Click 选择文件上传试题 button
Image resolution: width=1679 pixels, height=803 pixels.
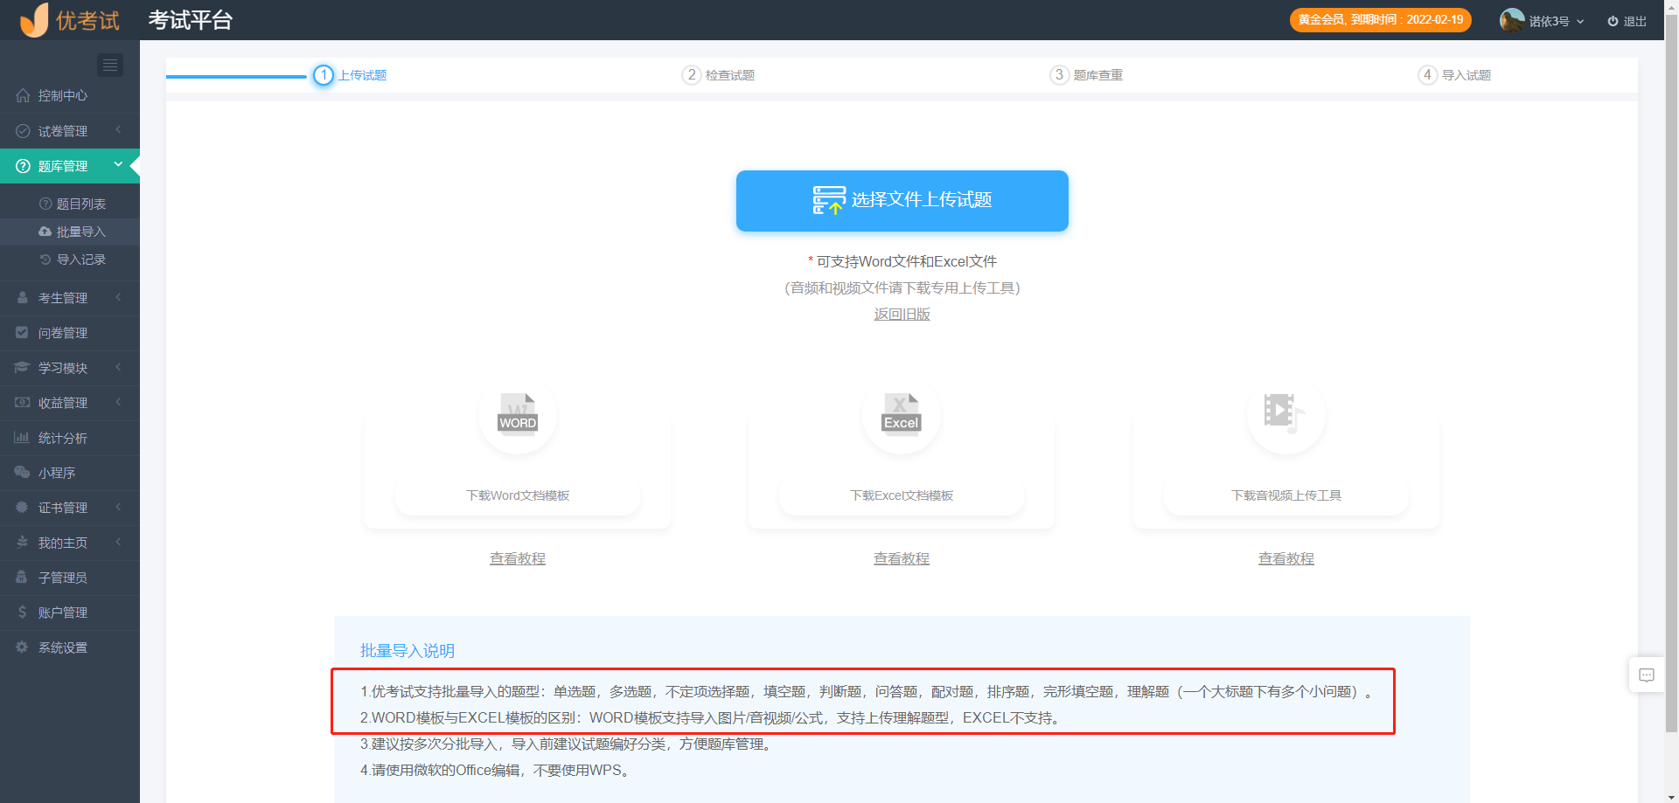tap(902, 201)
